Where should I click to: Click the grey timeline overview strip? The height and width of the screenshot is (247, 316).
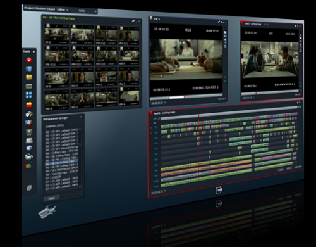(229, 113)
